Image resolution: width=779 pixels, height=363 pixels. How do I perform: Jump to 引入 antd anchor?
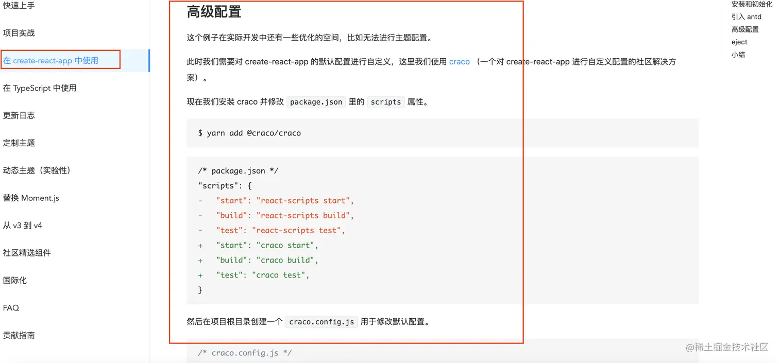[746, 17]
